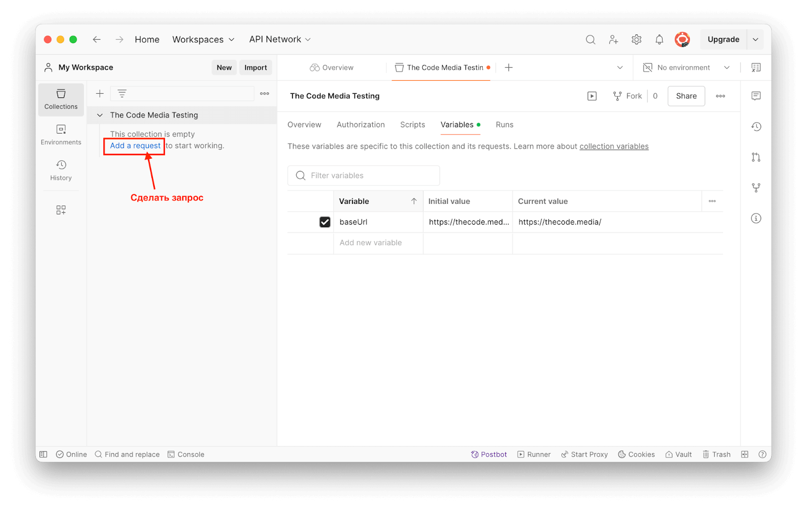Open the History sidebar panel
807x509 pixels.
tap(61, 171)
